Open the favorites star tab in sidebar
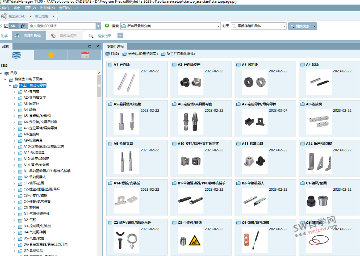 pyautogui.click(x=51, y=55)
